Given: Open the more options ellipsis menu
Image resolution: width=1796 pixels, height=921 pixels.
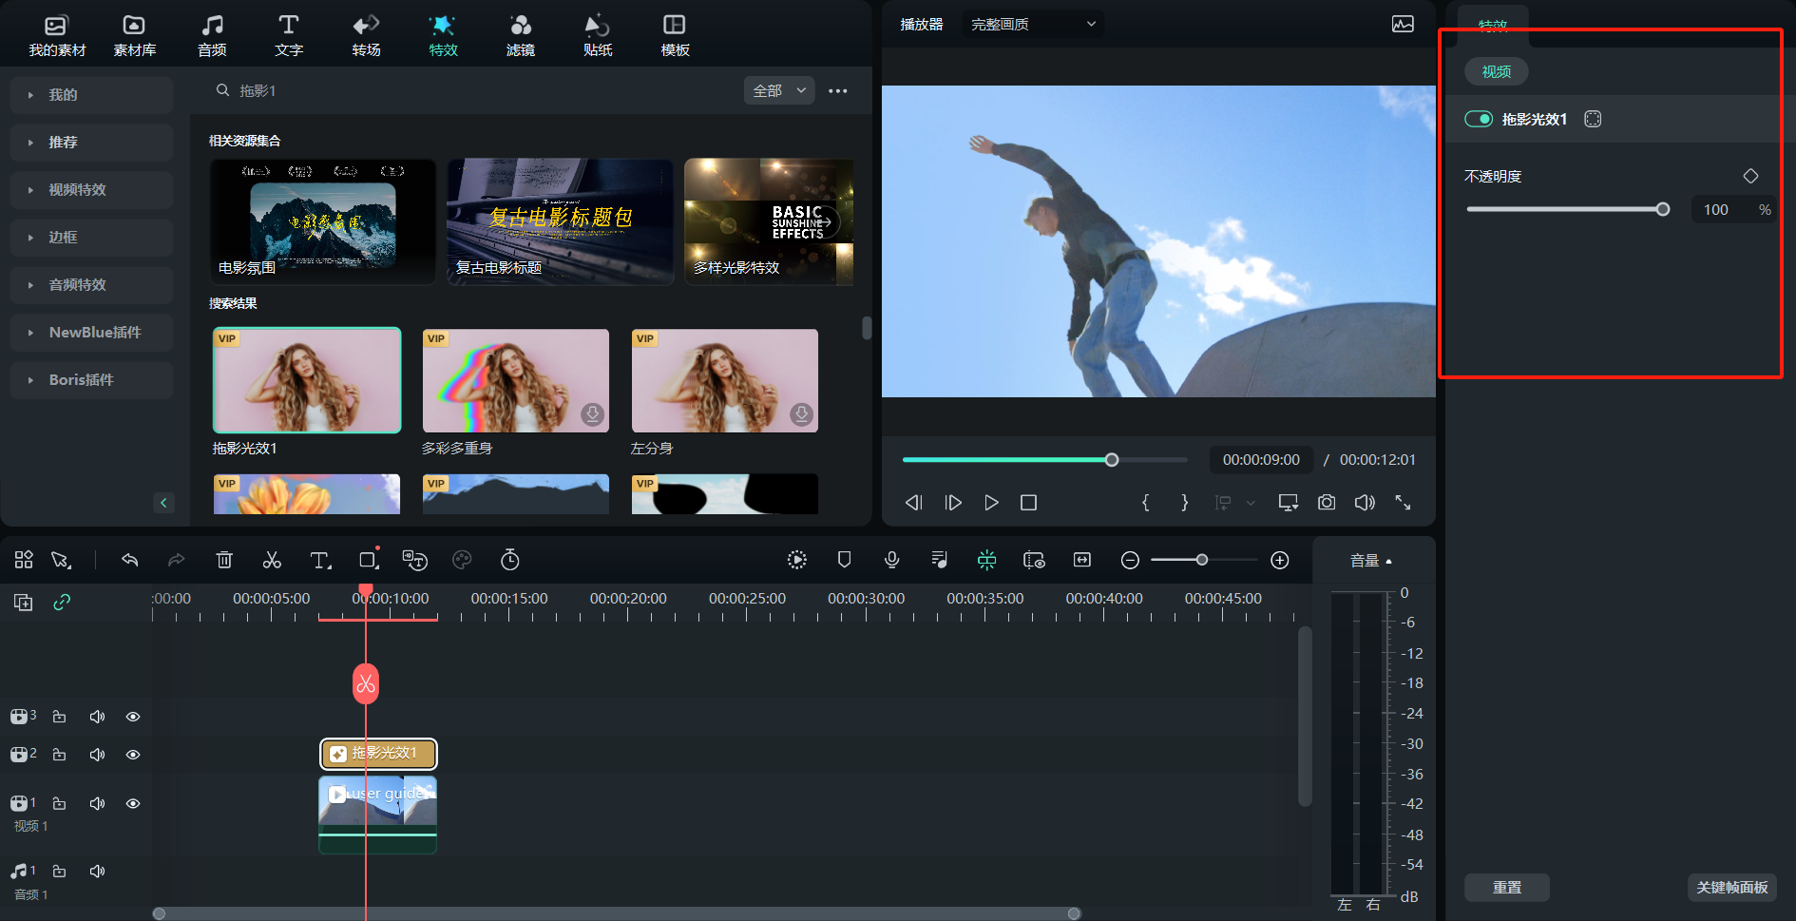Looking at the screenshot, I should (x=837, y=90).
